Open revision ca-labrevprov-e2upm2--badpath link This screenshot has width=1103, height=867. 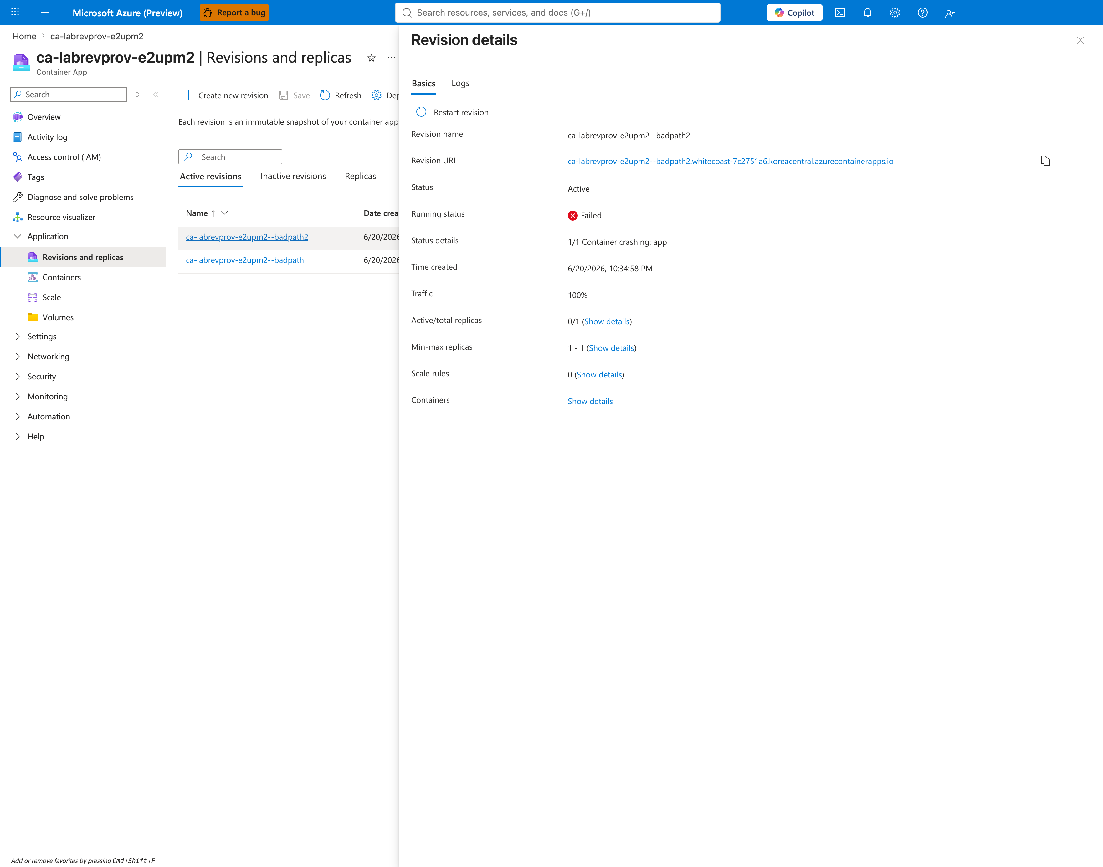point(245,260)
